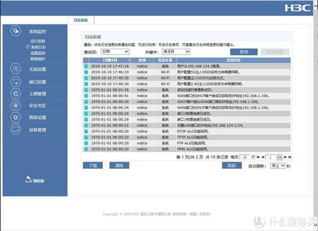The height and width of the screenshot is (231, 318).
Task: Open 无线设置 via its sidebar icon
Action: 16,69
